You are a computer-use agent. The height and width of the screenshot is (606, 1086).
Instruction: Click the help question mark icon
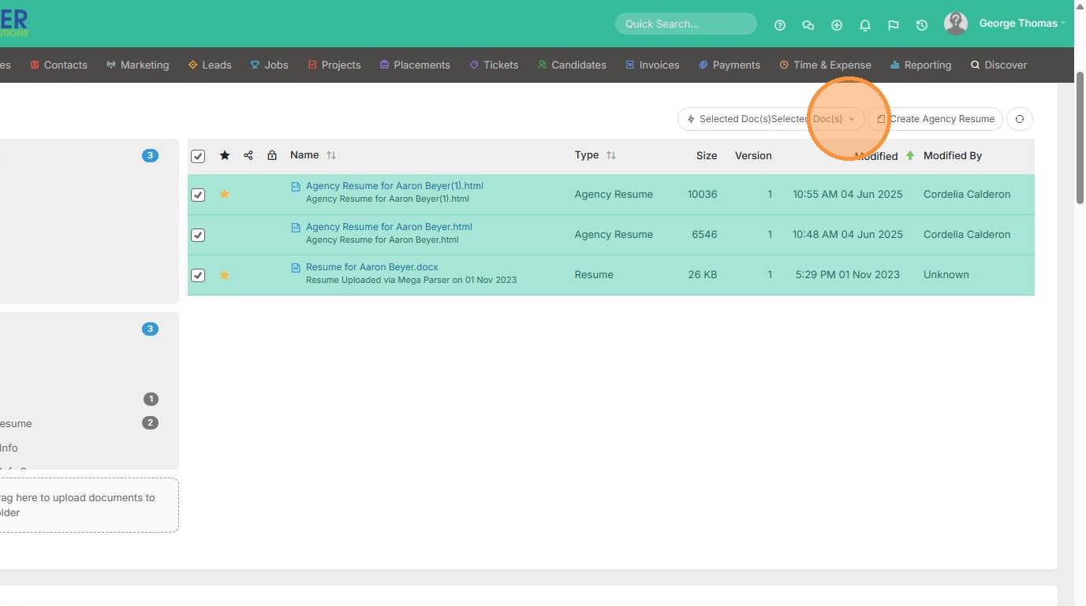(780, 25)
